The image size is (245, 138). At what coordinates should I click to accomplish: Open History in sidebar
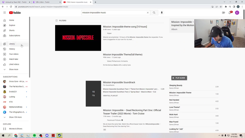[15, 49]
